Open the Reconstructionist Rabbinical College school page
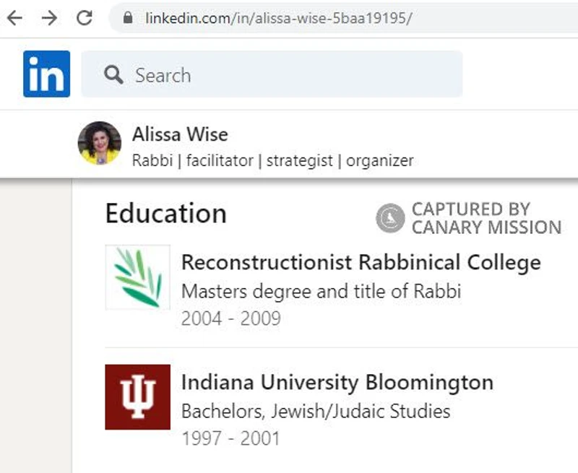This screenshot has width=578, height=473. coord(361,262)
